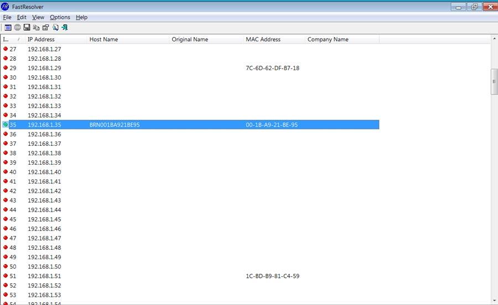498x305 pixels.
Task: Select the row 192.168.1.40
Action: [190, 172]
